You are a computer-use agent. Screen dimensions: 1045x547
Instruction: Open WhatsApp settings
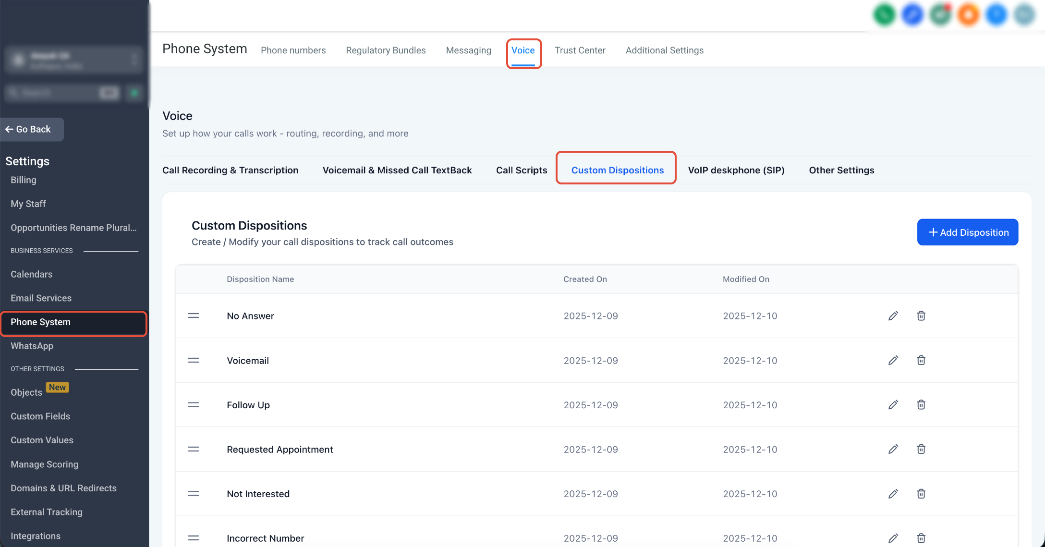[32, 346]
